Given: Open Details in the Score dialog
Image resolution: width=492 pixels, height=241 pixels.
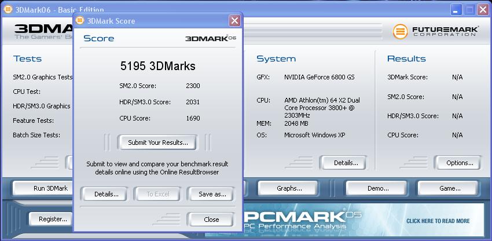Looking at the screenshot, I should pos(106,194).
